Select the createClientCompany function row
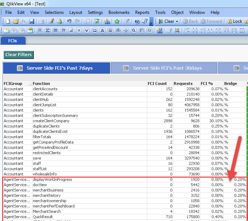Viewport: 248px width, 221px height. (51, 121)
